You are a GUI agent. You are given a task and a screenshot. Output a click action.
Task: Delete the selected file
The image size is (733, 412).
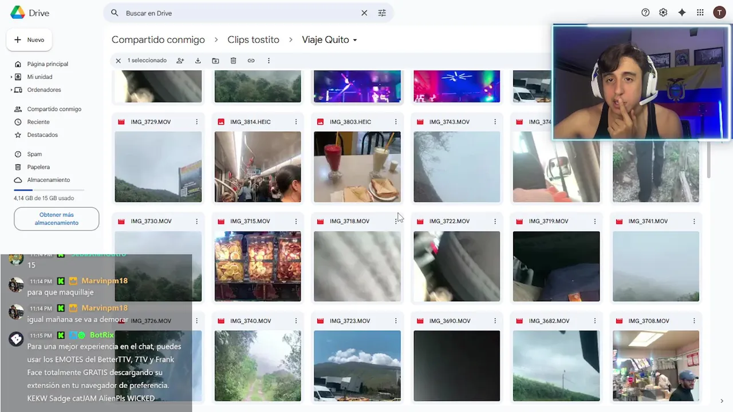(233, 61)
